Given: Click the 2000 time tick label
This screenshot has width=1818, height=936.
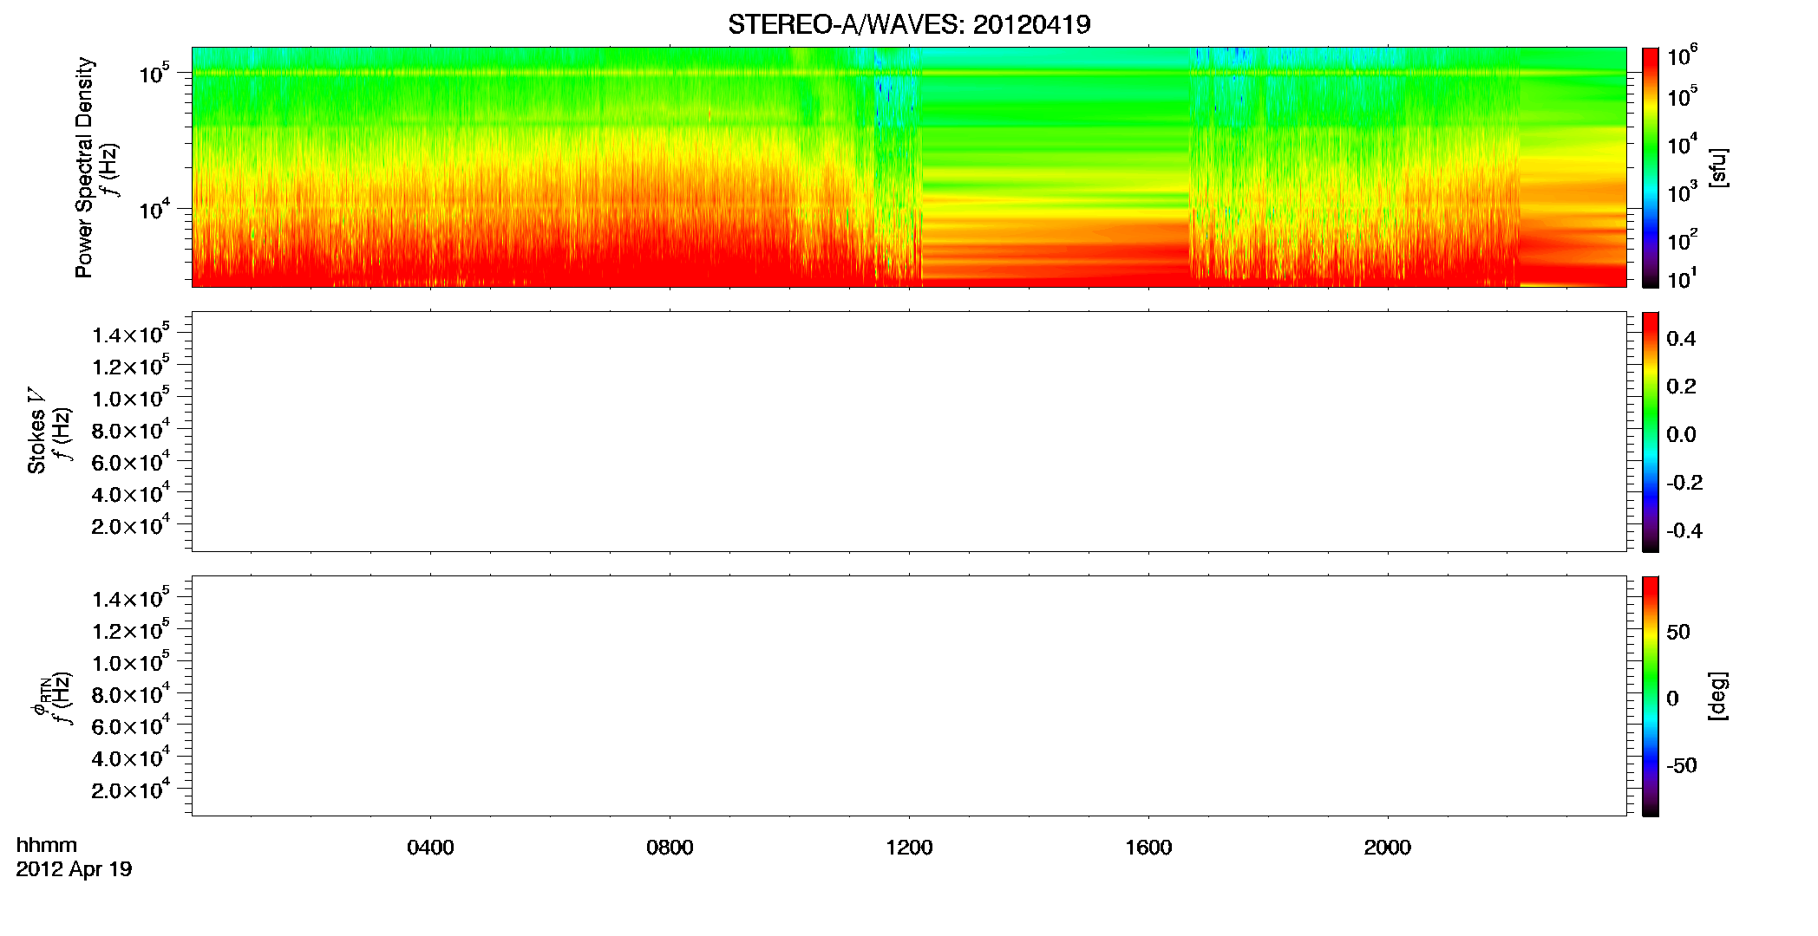Looking at the screenshot, I should pyautogui.click(x=1388, y=848).
